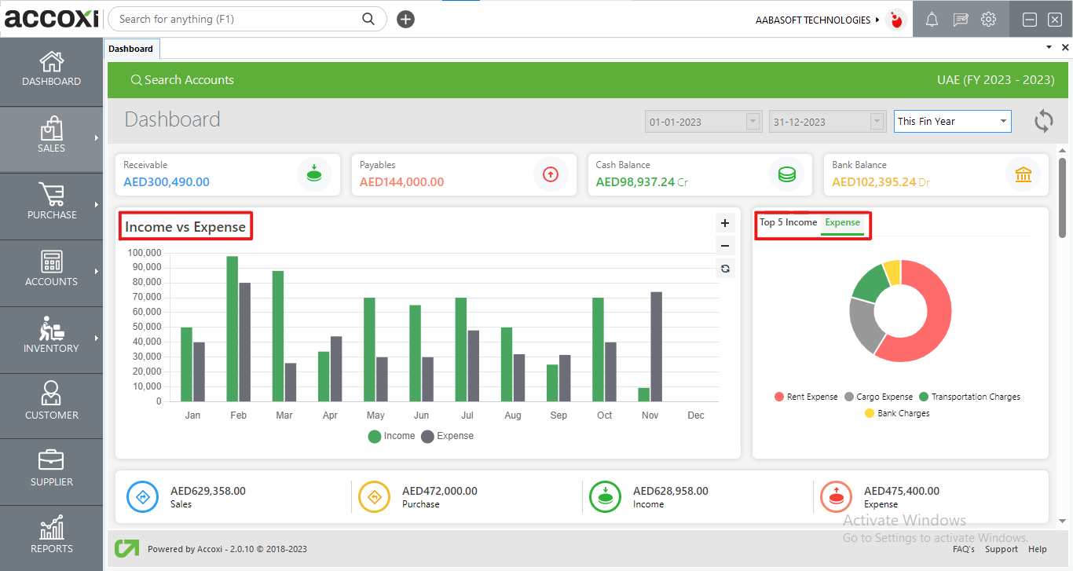Zoom in the Income vs Expense chart
Screen dimensions: 1073x571
coord(725,223)
